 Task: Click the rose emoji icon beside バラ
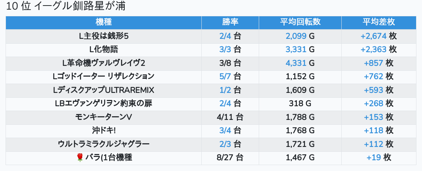(x=80, y=158)
